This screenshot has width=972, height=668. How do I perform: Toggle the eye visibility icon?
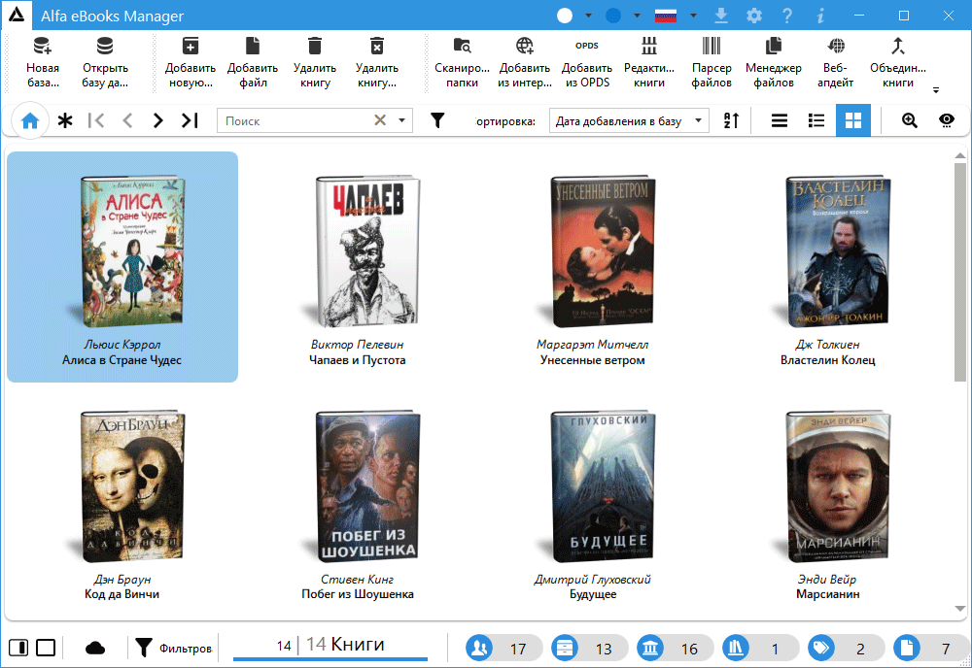click(x=947, y=120)
